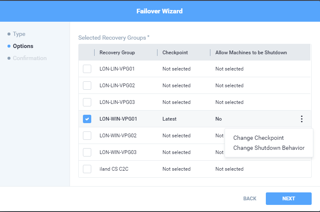Viewport: 320px width, 212px height.
Task: Tick the LON-LIN-VPG03 row checkbox
Action: coord(87,102)
